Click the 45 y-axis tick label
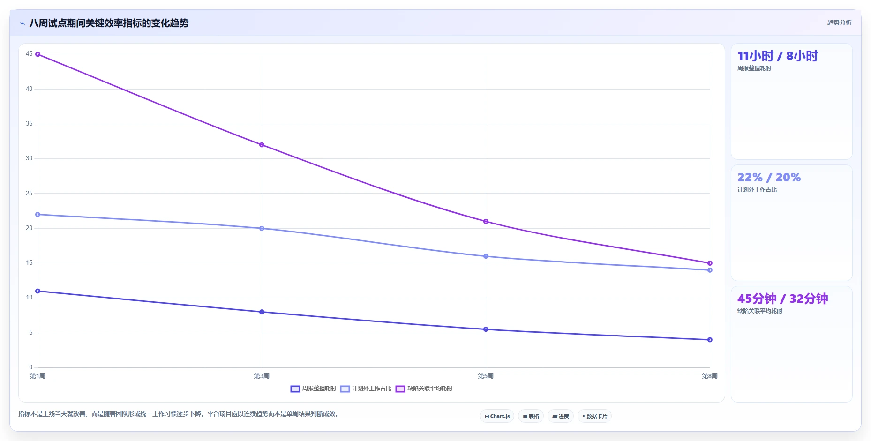This screenshot has height=441, width=871. (x=29, y=54)
